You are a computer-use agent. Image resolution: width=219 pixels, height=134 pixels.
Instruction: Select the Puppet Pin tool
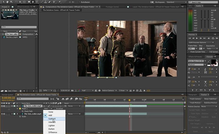pyautogui.click(x=60, y=2)
